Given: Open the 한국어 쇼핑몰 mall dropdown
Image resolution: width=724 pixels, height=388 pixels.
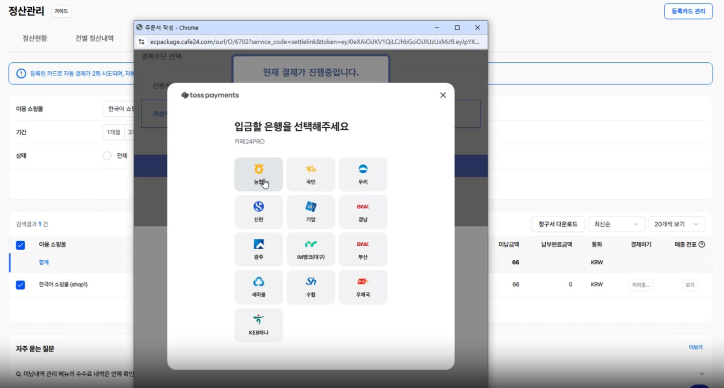Looking at the screenshot, I should pos(119,109).
